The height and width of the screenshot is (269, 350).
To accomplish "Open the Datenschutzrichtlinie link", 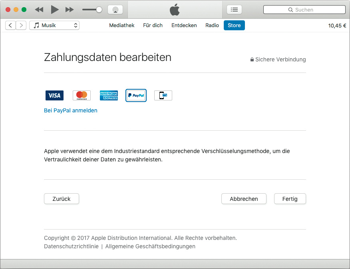I will coord(71,246).
